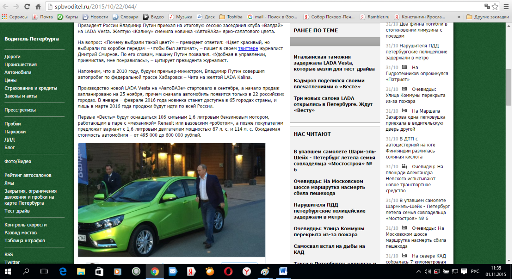Reload the page with the refresh icon
This screenshot has height=279, width=512.
(27, 6)
